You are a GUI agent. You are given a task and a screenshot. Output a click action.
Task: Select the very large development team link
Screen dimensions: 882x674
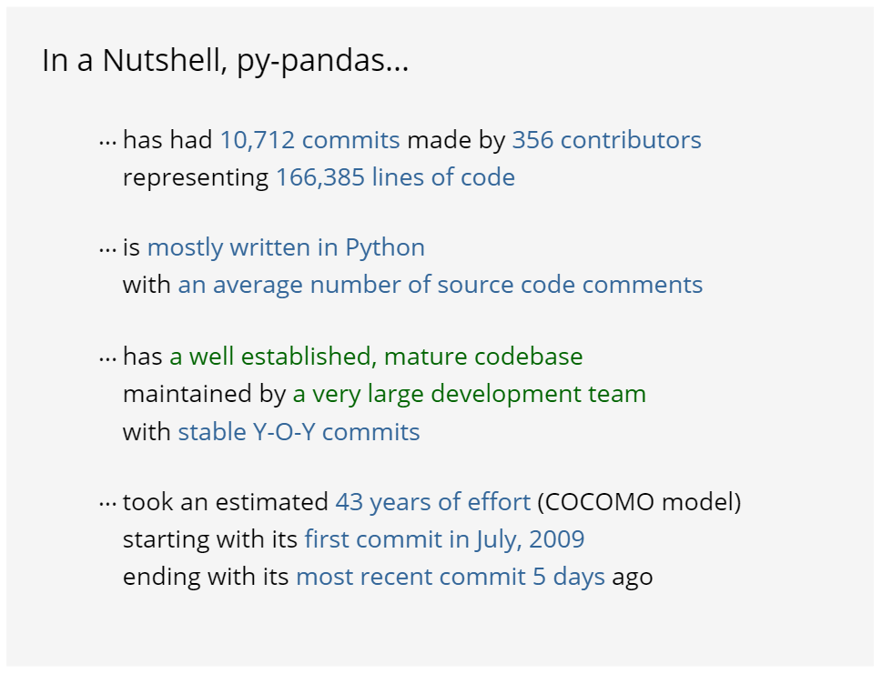[469, 394]
